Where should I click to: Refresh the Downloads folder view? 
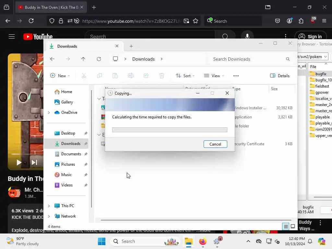[99, 59]
